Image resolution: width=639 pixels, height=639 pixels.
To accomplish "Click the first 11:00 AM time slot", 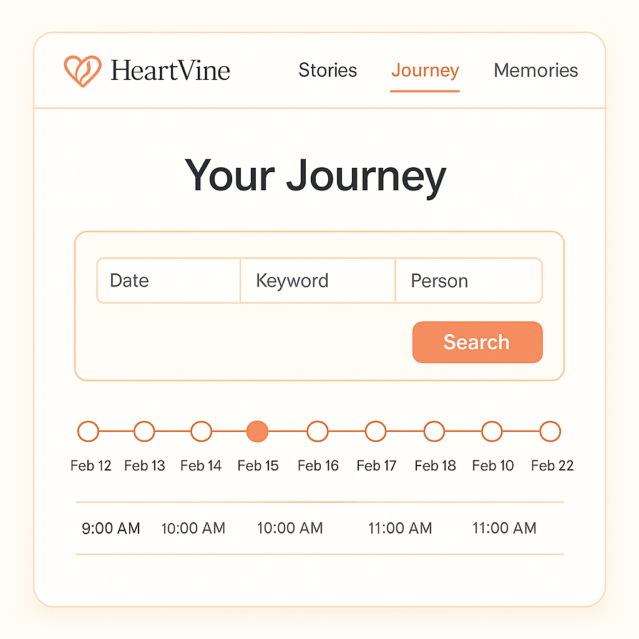I will pyautogui.click(x=399, y=528).
